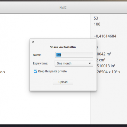This screenshot has height=127, width=127.
Task: Open the Expiry time combo box
Action: click(74, 63)
